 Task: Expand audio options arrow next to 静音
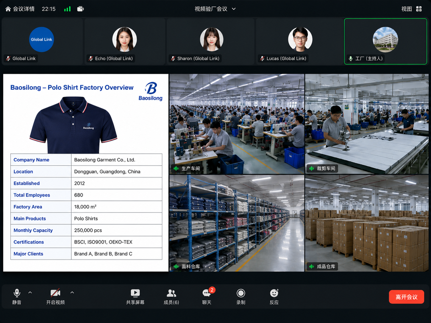pyautogui.click(x=30, y=293)
